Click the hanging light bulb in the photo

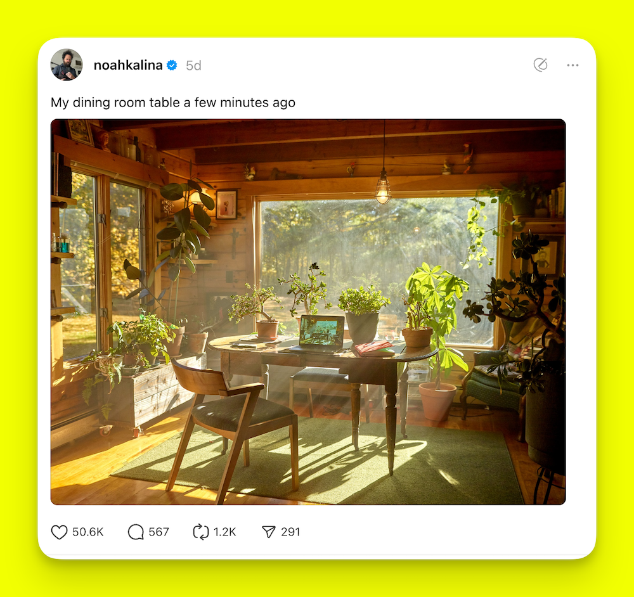(383, 188)
